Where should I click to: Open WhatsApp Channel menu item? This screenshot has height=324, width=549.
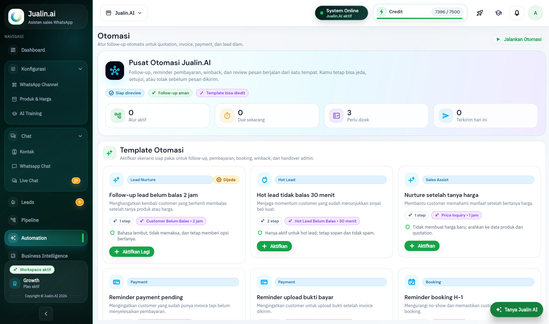[x=46, y=85]
